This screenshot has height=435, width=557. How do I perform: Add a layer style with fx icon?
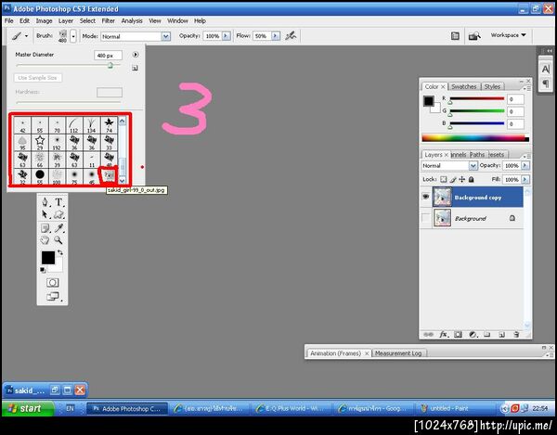click(x=444, y=334)
